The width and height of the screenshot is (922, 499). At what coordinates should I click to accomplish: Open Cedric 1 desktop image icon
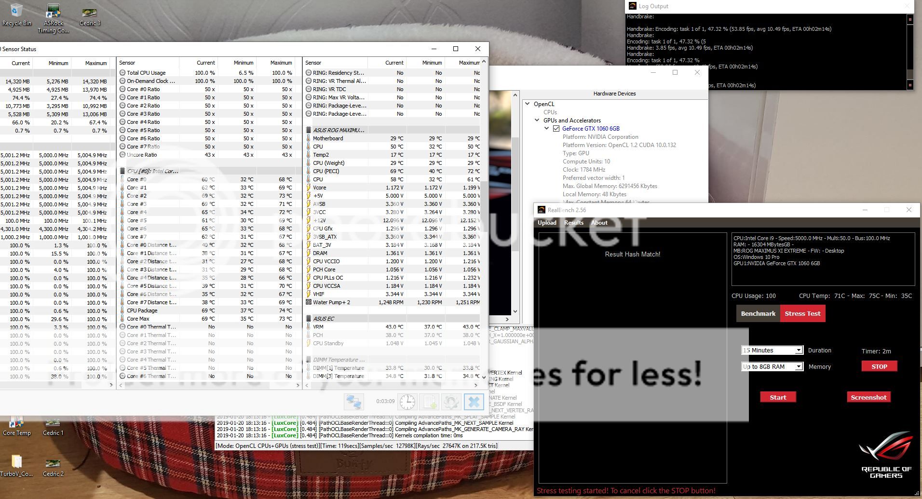pyautogui.click(x=53, y=426)
